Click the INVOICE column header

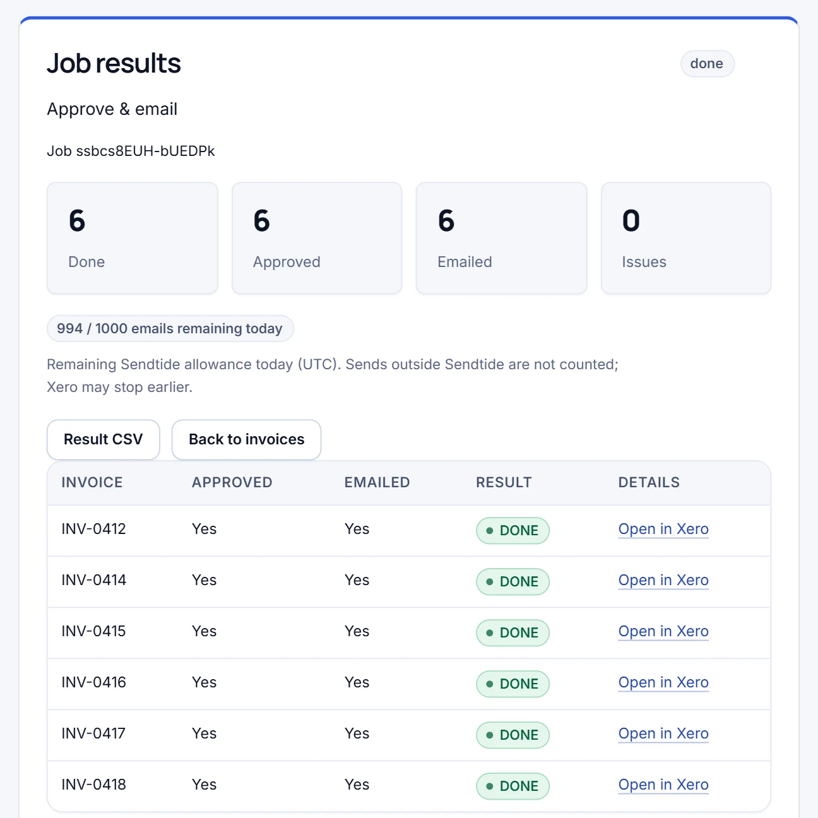click(x=92, y=482)
